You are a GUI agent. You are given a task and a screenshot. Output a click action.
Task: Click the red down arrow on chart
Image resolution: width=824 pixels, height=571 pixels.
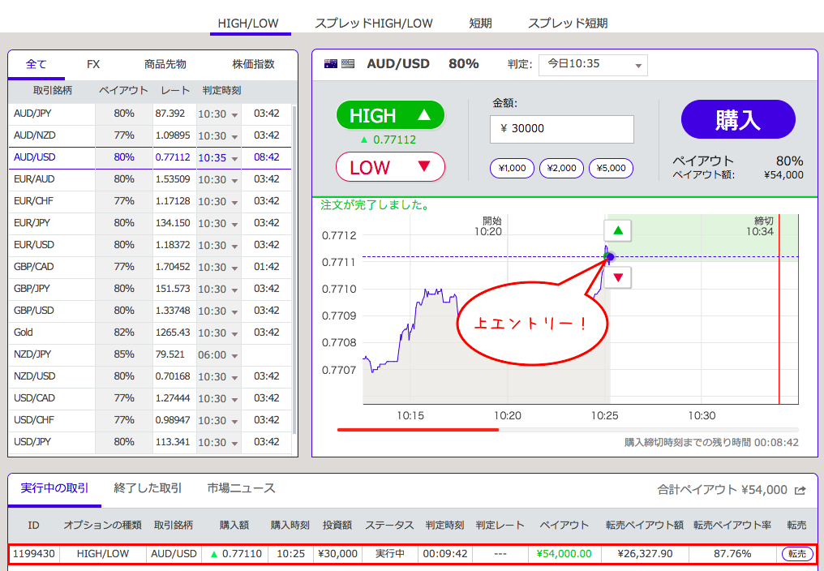tap(618, 278)
